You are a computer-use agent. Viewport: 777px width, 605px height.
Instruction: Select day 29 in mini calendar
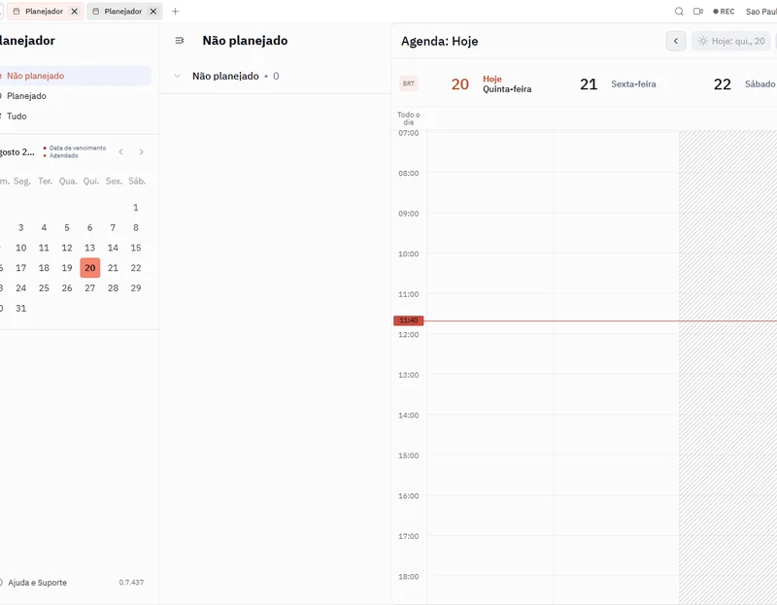point(136,288)
